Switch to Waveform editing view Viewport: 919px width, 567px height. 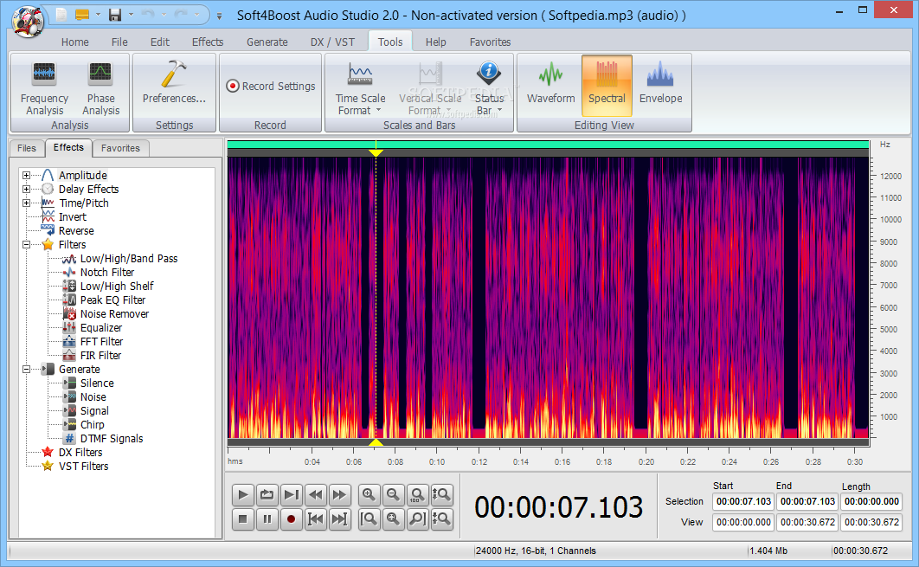(x=550, y=85)
